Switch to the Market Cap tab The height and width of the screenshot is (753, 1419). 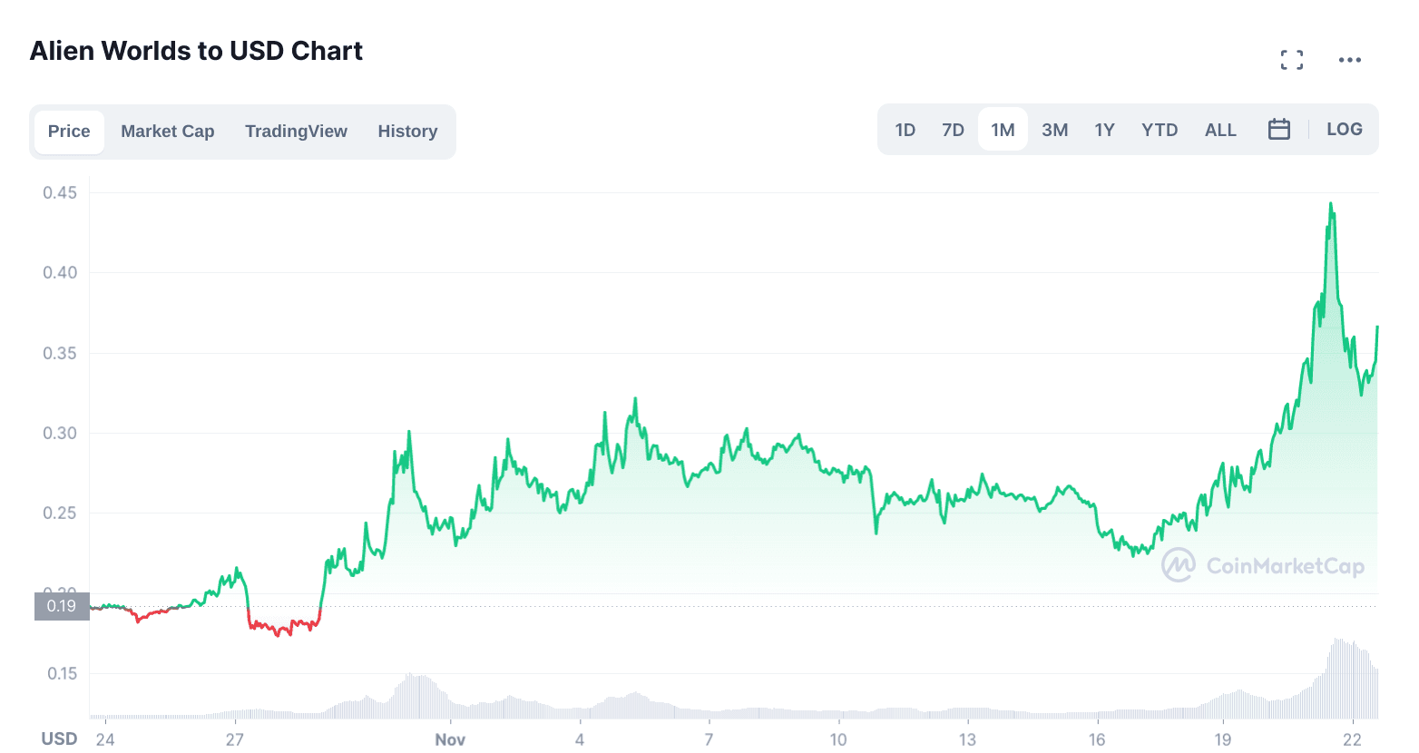coord(168,132)
